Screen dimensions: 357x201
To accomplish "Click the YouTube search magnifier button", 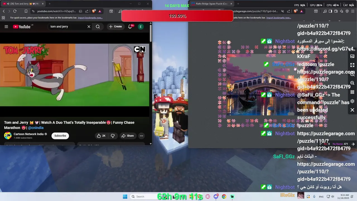I will (x=98, y=27).
